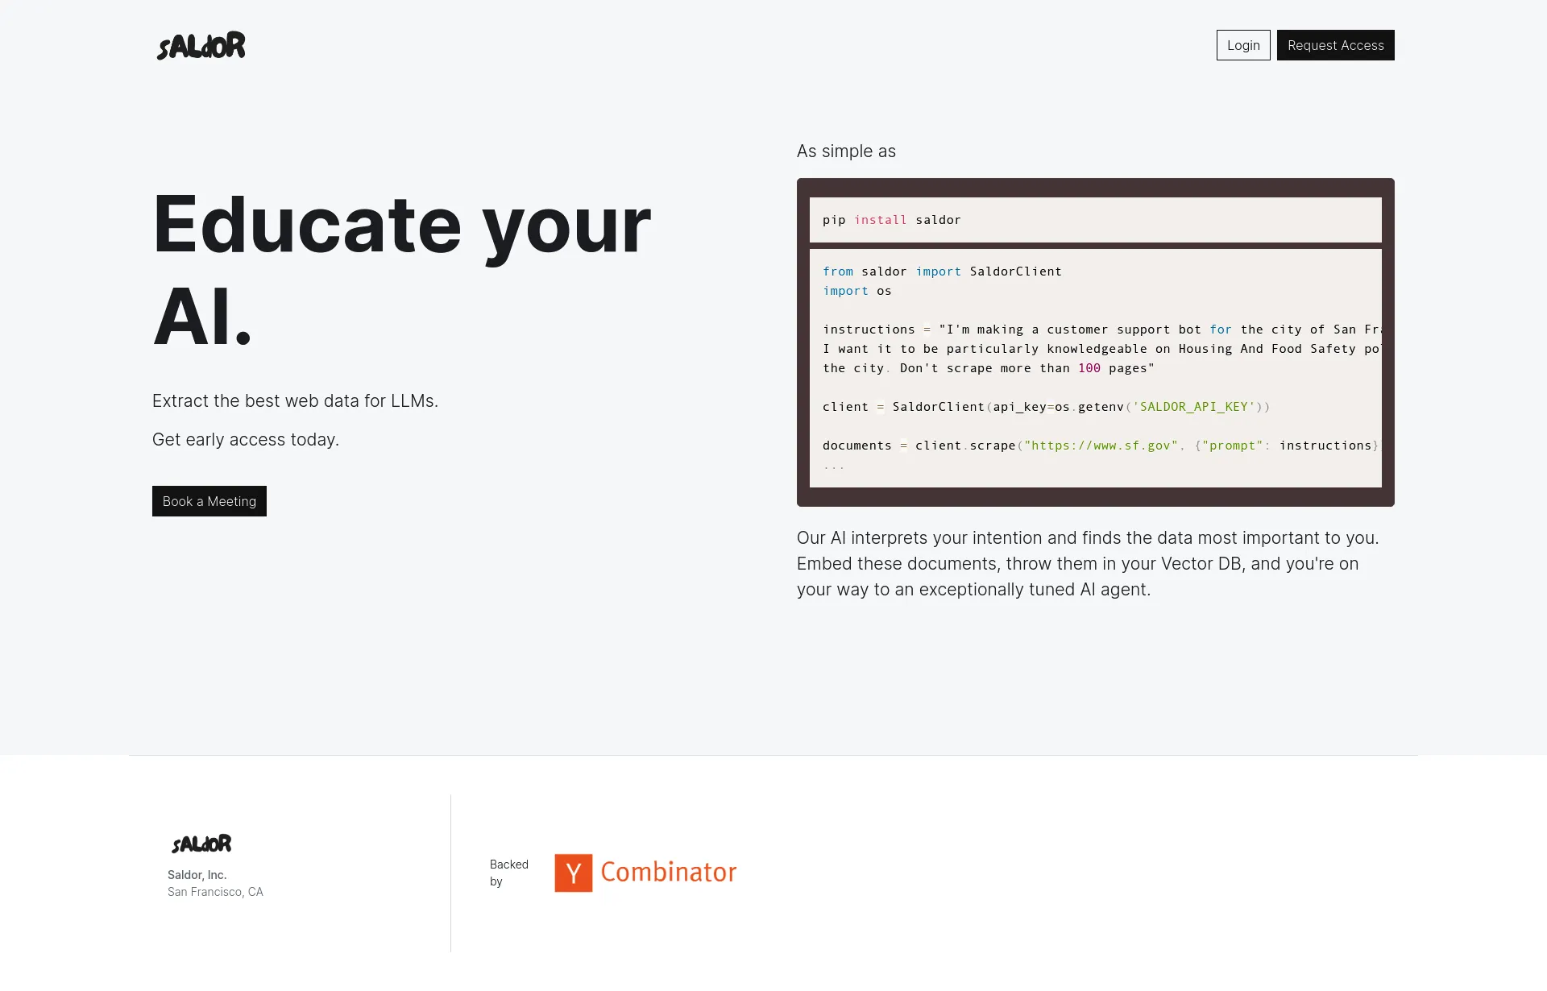Viewport: 1547px width, 991px height.
Task: Click the 'Backed by' label
Action: (x=509, y=873)
